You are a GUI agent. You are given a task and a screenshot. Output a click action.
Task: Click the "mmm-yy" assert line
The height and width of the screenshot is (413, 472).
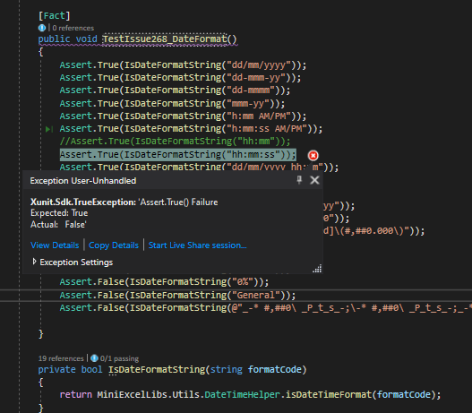[172, 104]
